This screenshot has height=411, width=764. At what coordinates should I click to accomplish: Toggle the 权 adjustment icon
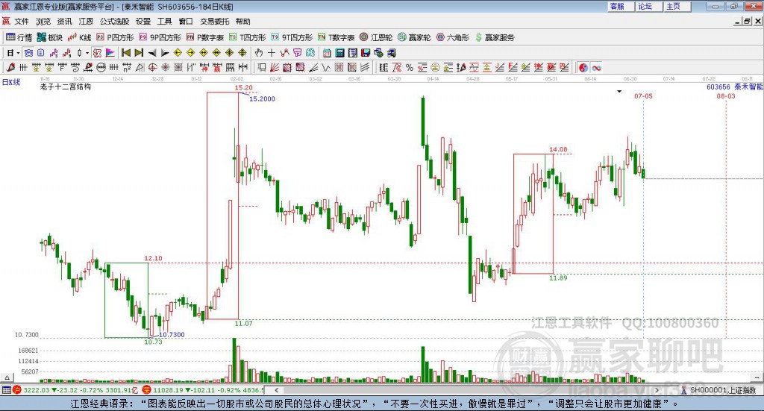point(97,53)
